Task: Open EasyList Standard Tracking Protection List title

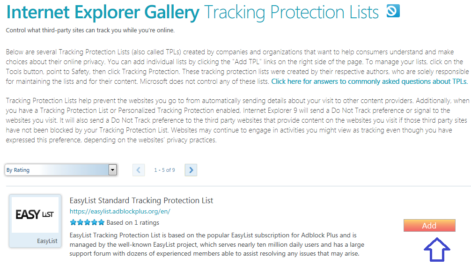Action: 141,200
